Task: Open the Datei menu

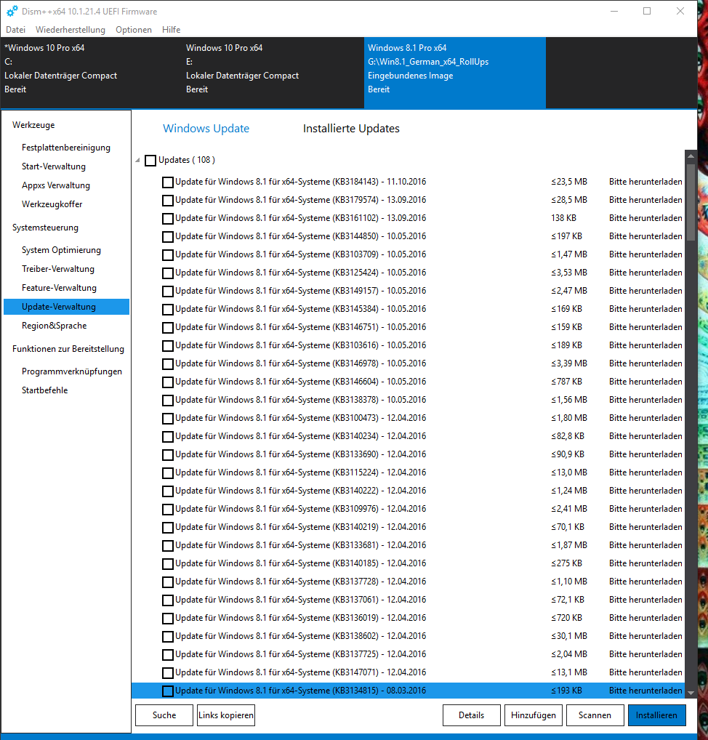Action: point(15,30)
